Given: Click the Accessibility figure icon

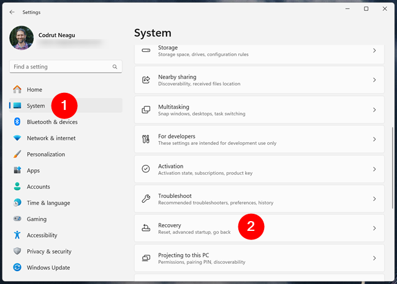Looking at the screenshot, I should (x=17, y=235).
